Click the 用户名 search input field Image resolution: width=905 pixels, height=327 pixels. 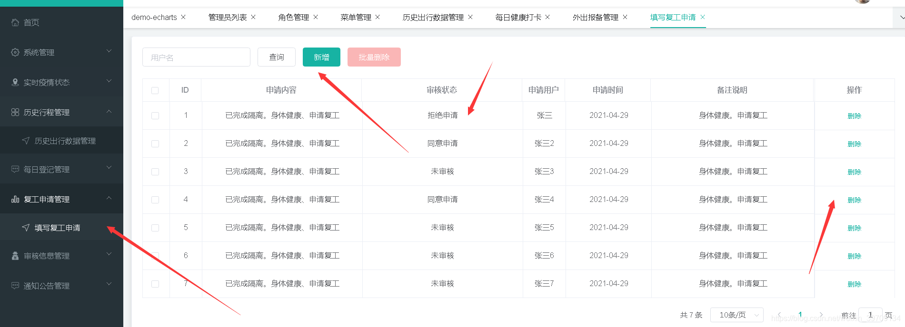pos(196,58)
